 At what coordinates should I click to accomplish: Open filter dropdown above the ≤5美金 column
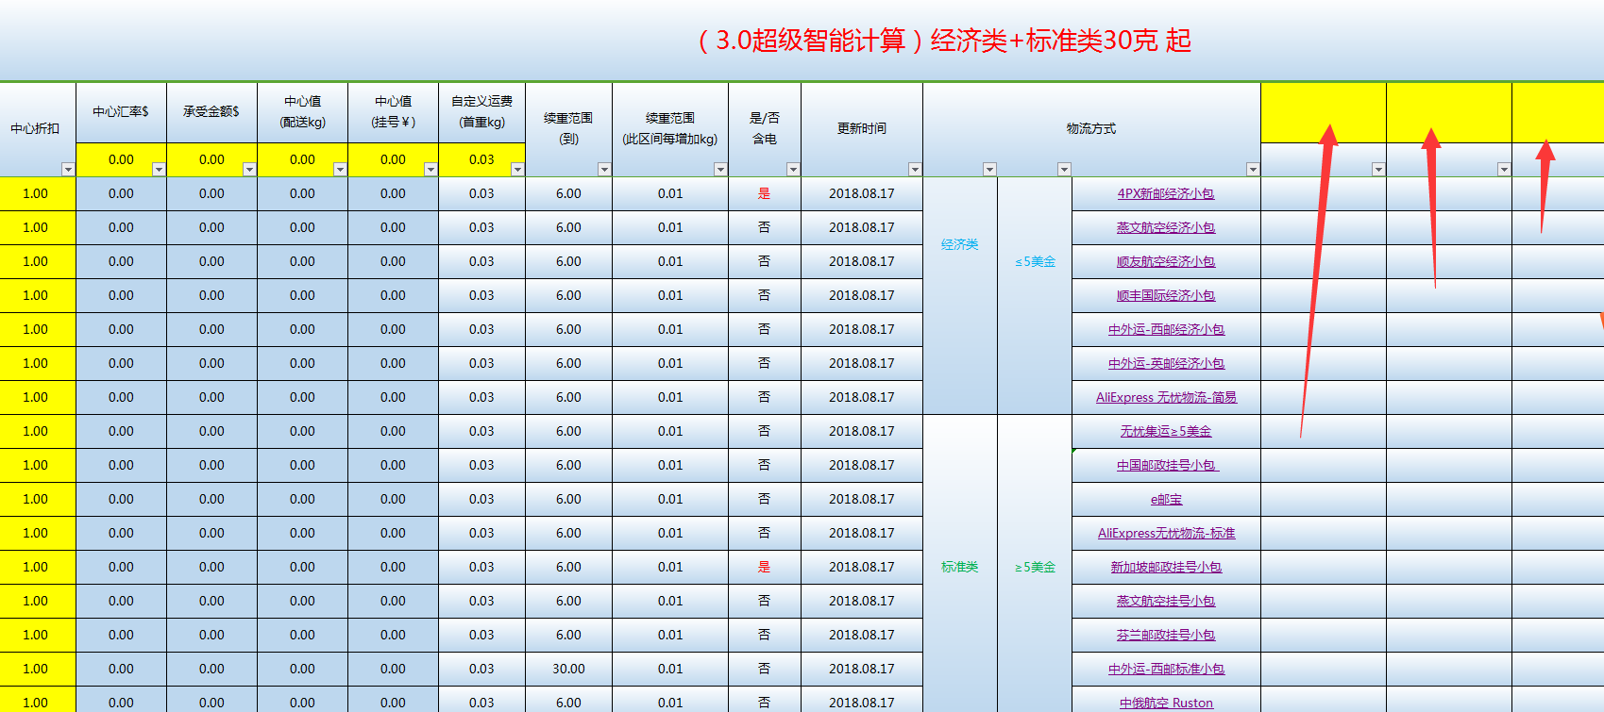[x=1064, y=170]
